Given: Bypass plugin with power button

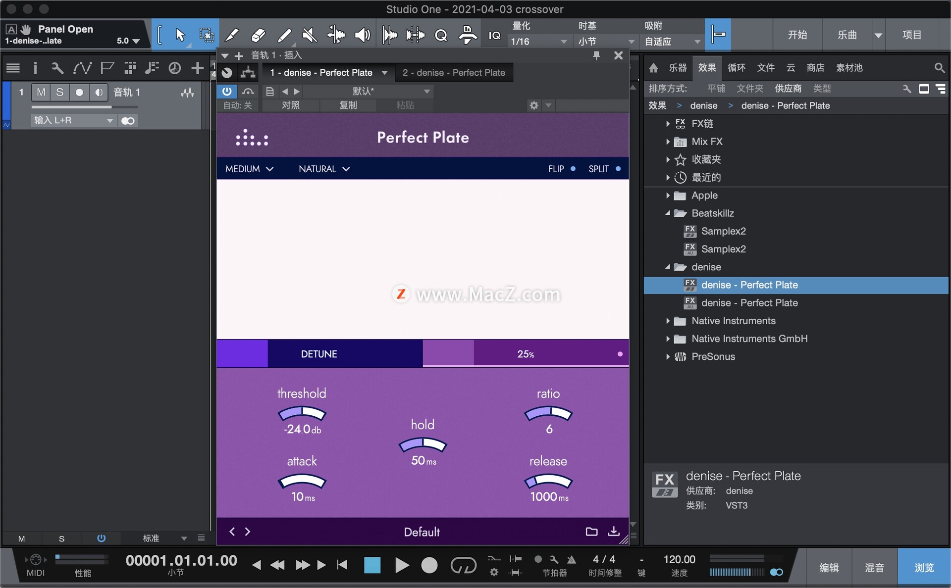Looking at the screenshot, I should (x=227, y=91).
